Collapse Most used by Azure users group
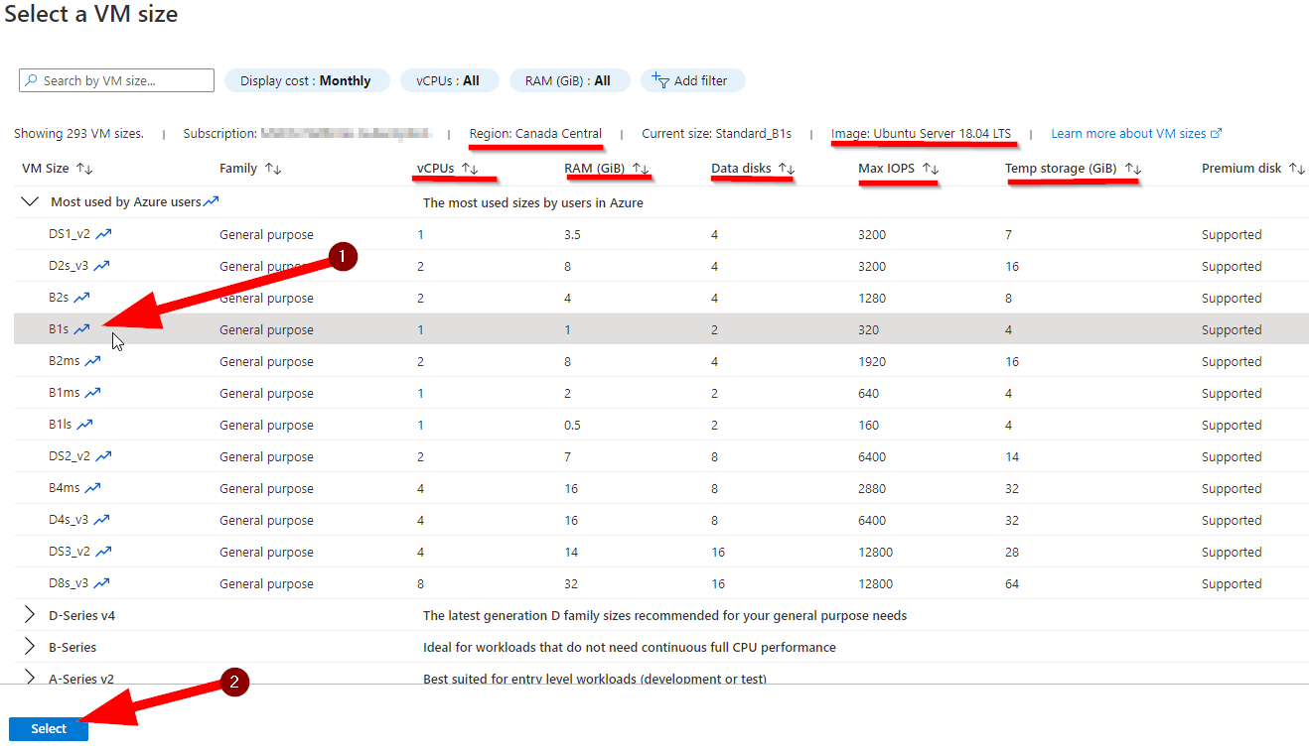 pyautogui.click(x=31, y=202)
